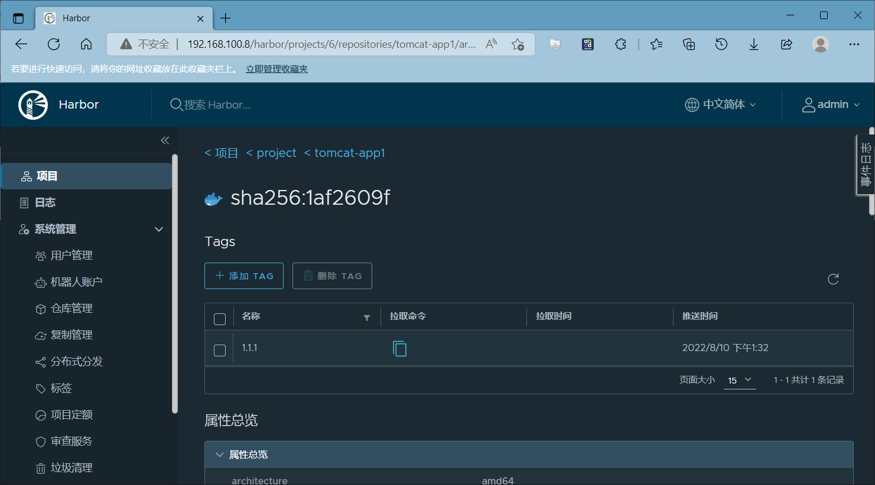Open 项目定额 in the sidebar
This screenshot has width=875, height=485.
71,415
